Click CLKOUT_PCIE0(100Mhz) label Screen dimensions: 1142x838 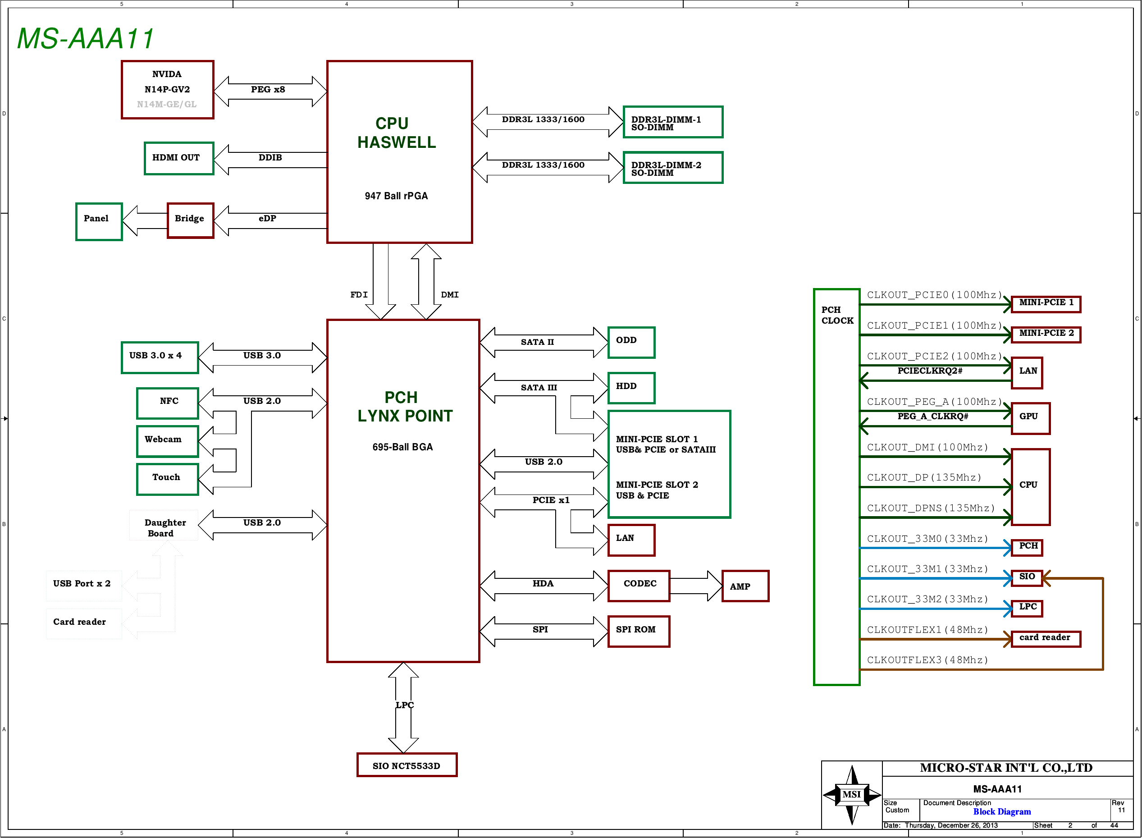pyautogui.click(x=935, y=295)
